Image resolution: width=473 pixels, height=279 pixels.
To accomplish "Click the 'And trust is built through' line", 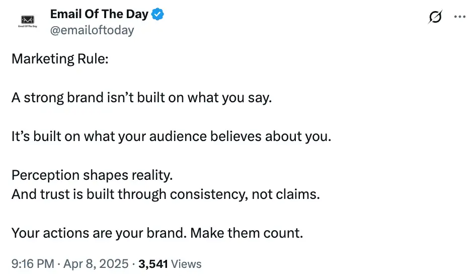I will (166, 194).
